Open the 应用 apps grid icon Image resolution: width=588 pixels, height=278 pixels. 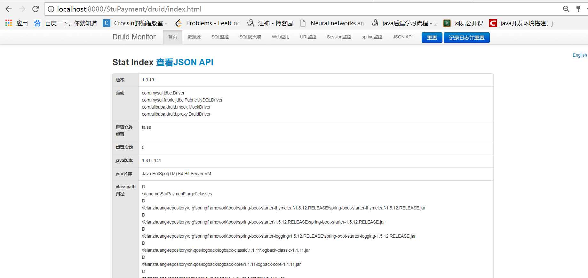coord(9,23)
